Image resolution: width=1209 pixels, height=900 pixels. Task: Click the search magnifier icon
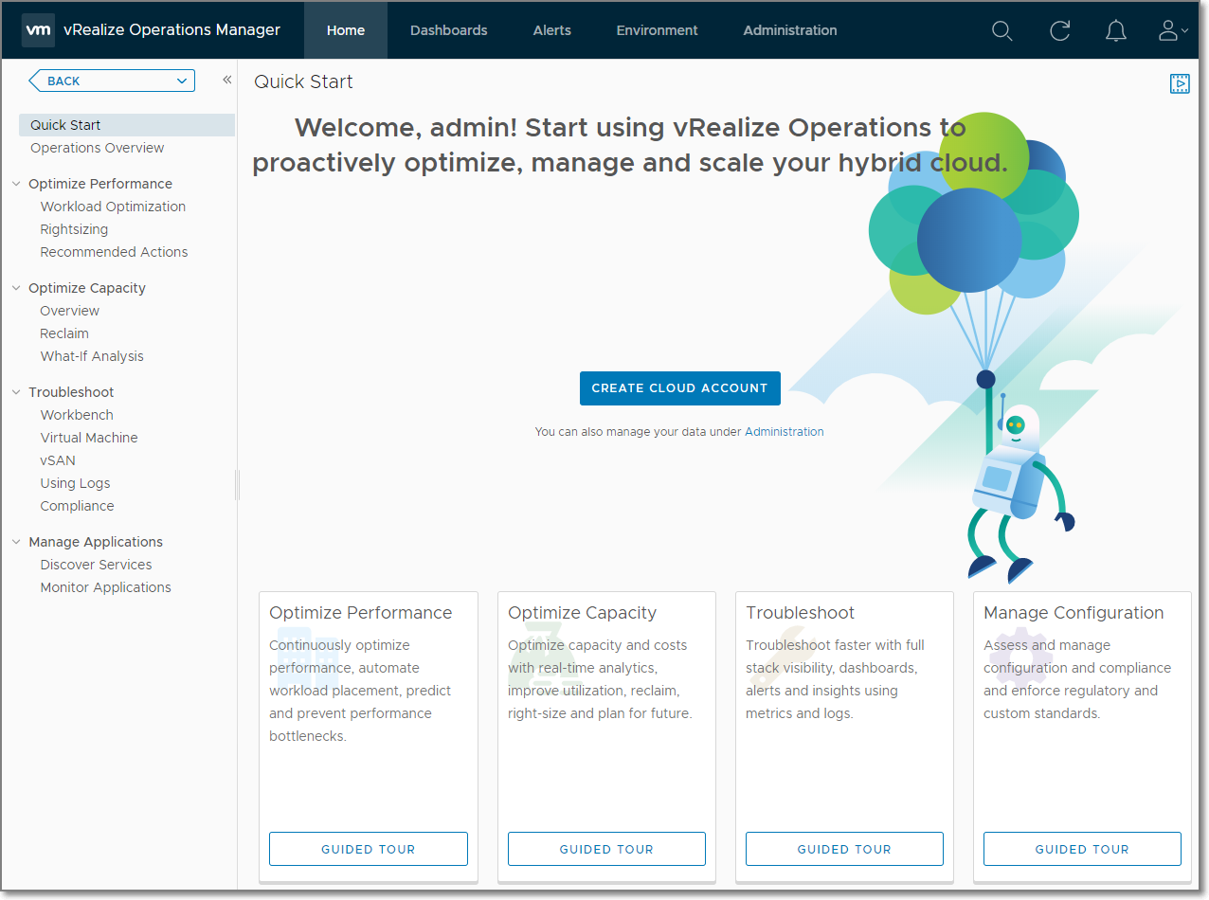pos(1001,30)
